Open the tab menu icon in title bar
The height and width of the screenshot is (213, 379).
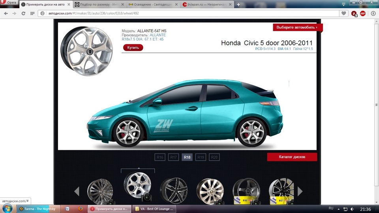[x=343, y=4]
